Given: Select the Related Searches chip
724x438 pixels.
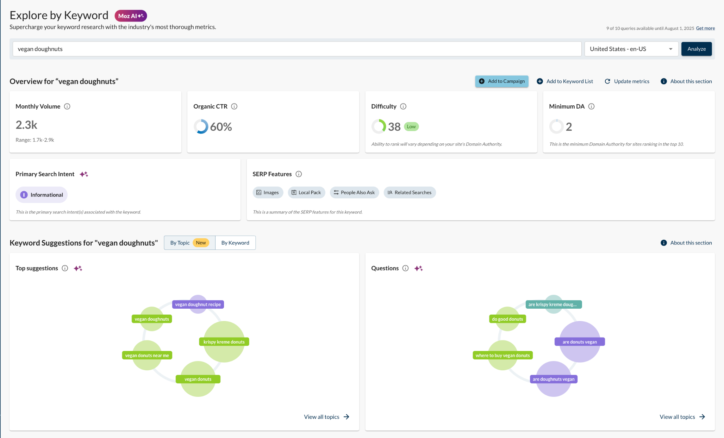Looking at the screenshot, I should (x=410, y=192).
